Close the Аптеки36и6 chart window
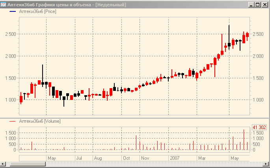The height and width of the screenshot is (168, 270). click(264, 5)
